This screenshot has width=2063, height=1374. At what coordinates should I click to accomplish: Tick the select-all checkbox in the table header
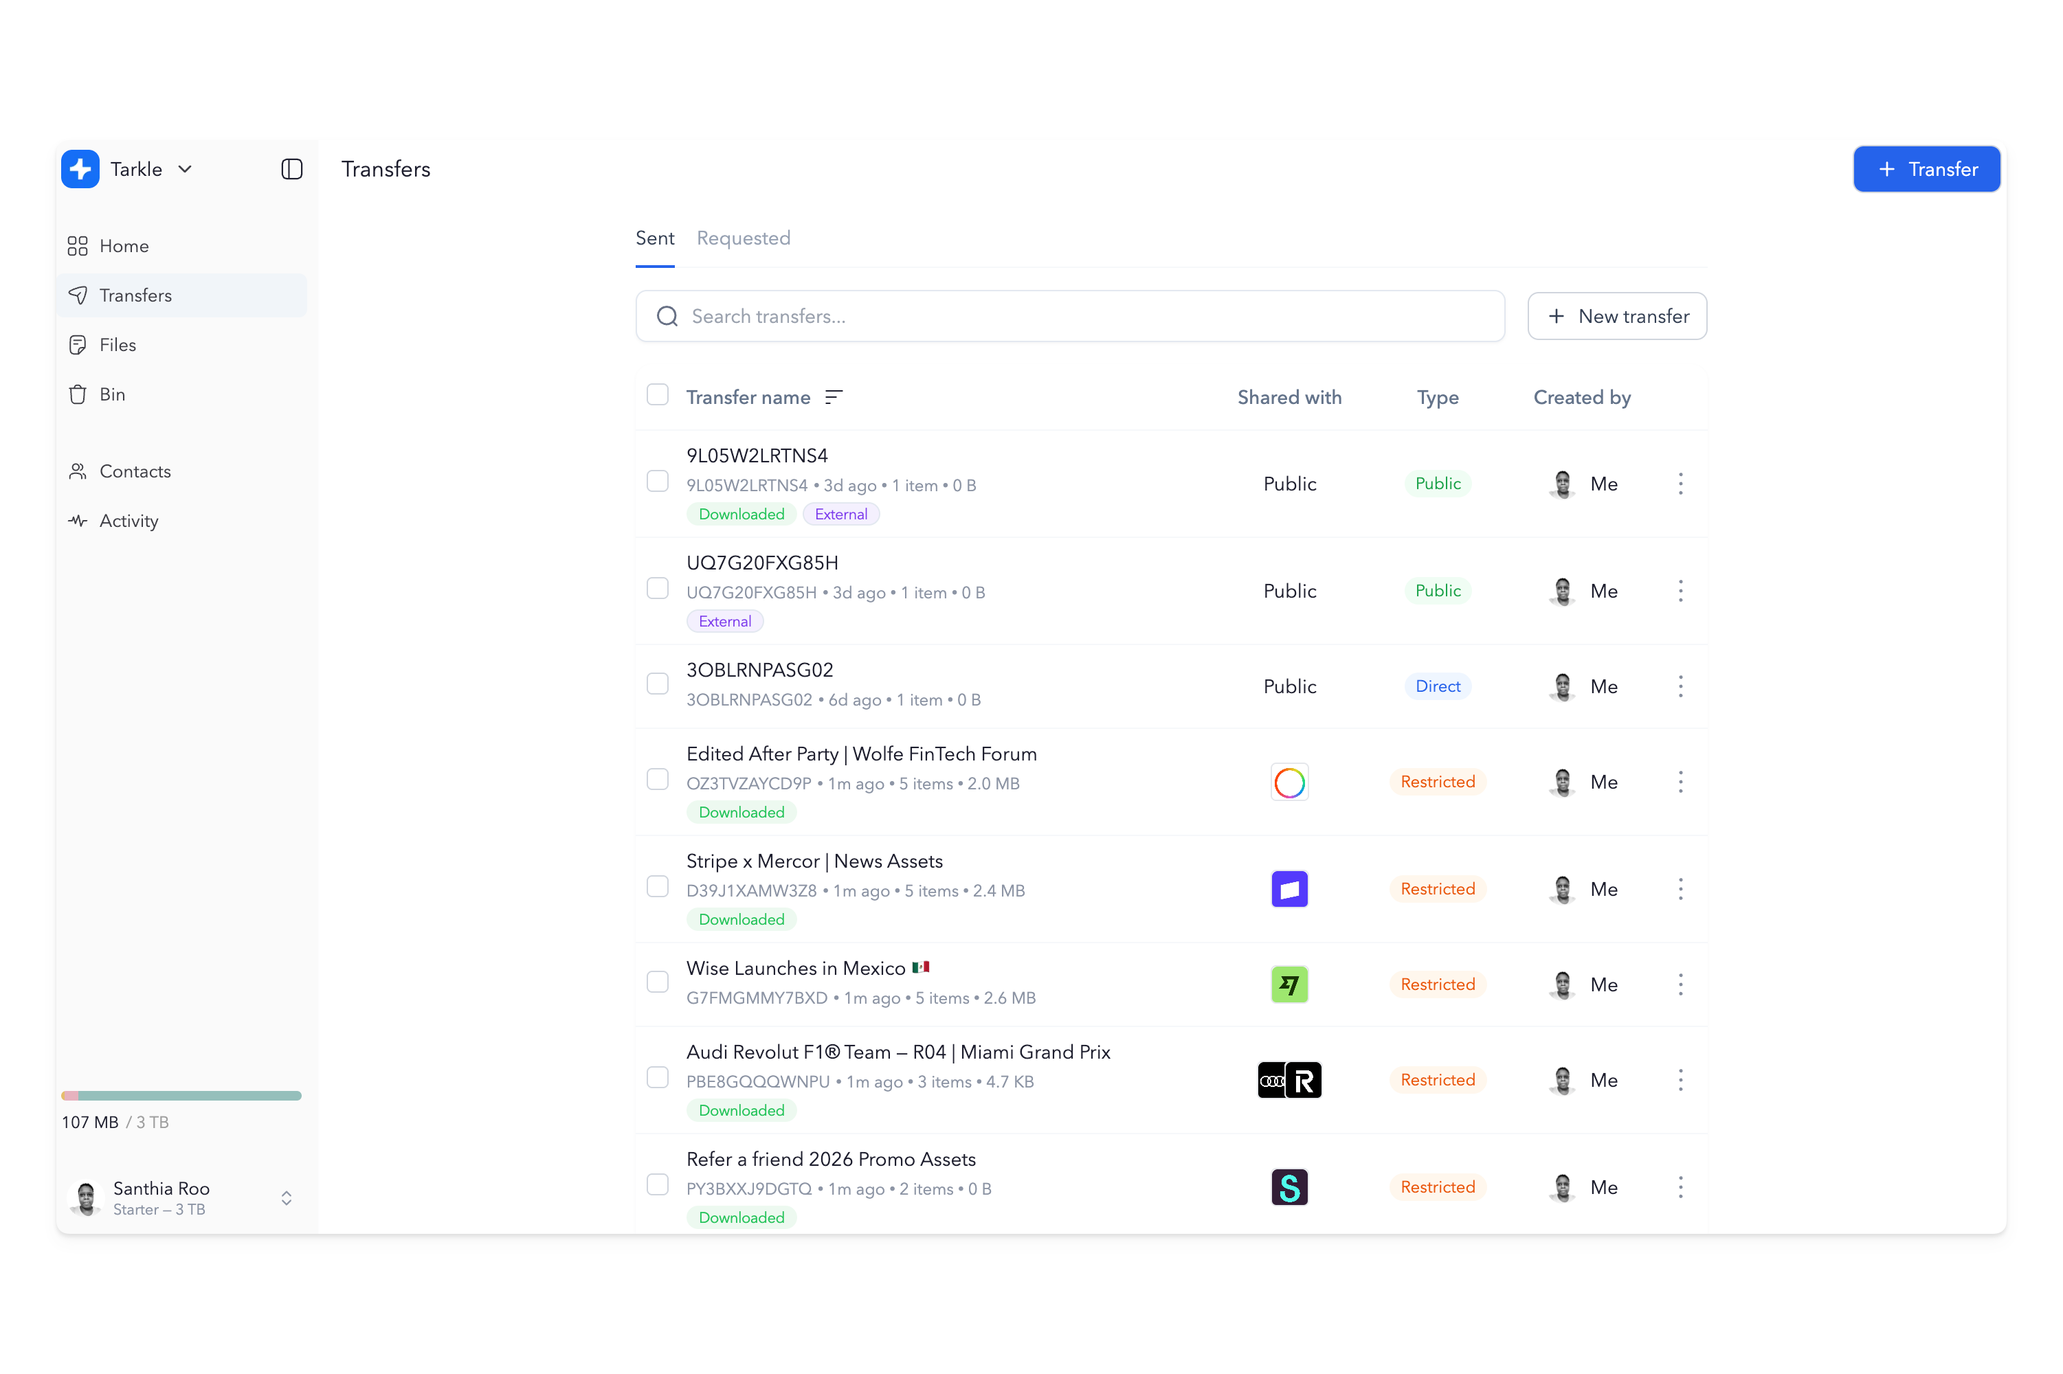click(657, 394)
